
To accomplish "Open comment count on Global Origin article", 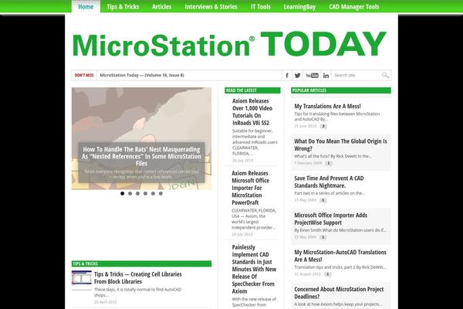I will pos(329,163).
